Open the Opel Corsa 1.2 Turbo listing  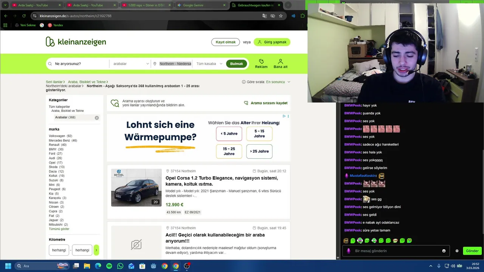click(x=222, y=181)
